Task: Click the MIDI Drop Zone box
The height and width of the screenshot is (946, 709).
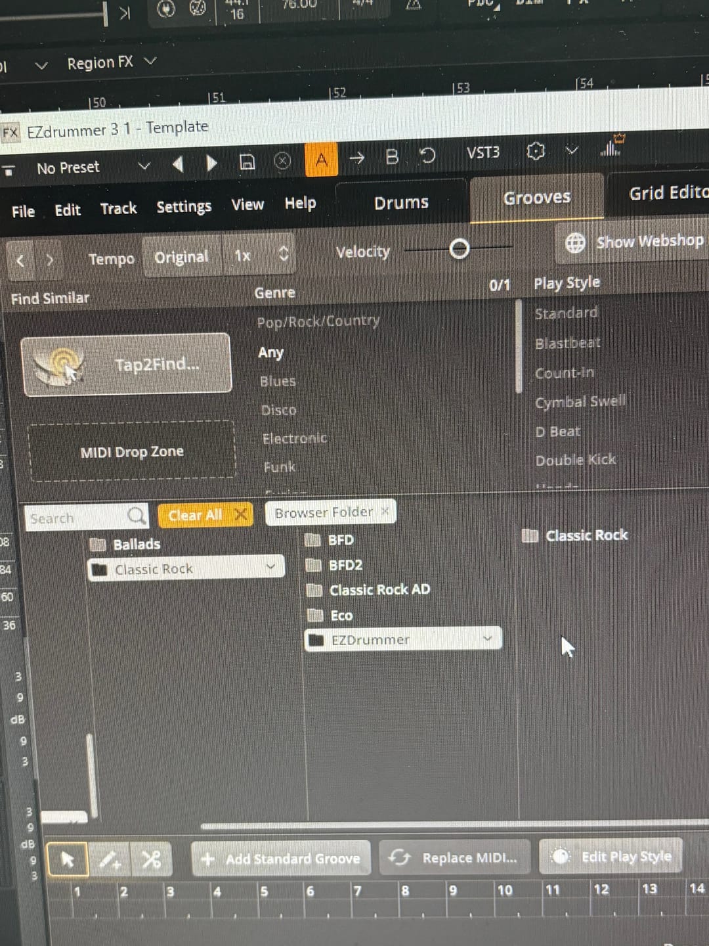Action: (132, 451)
